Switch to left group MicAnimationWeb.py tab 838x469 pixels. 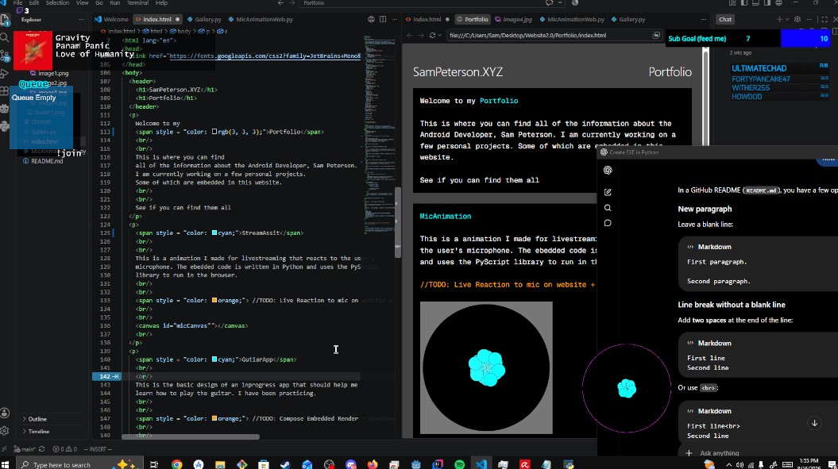coord(261,19)
